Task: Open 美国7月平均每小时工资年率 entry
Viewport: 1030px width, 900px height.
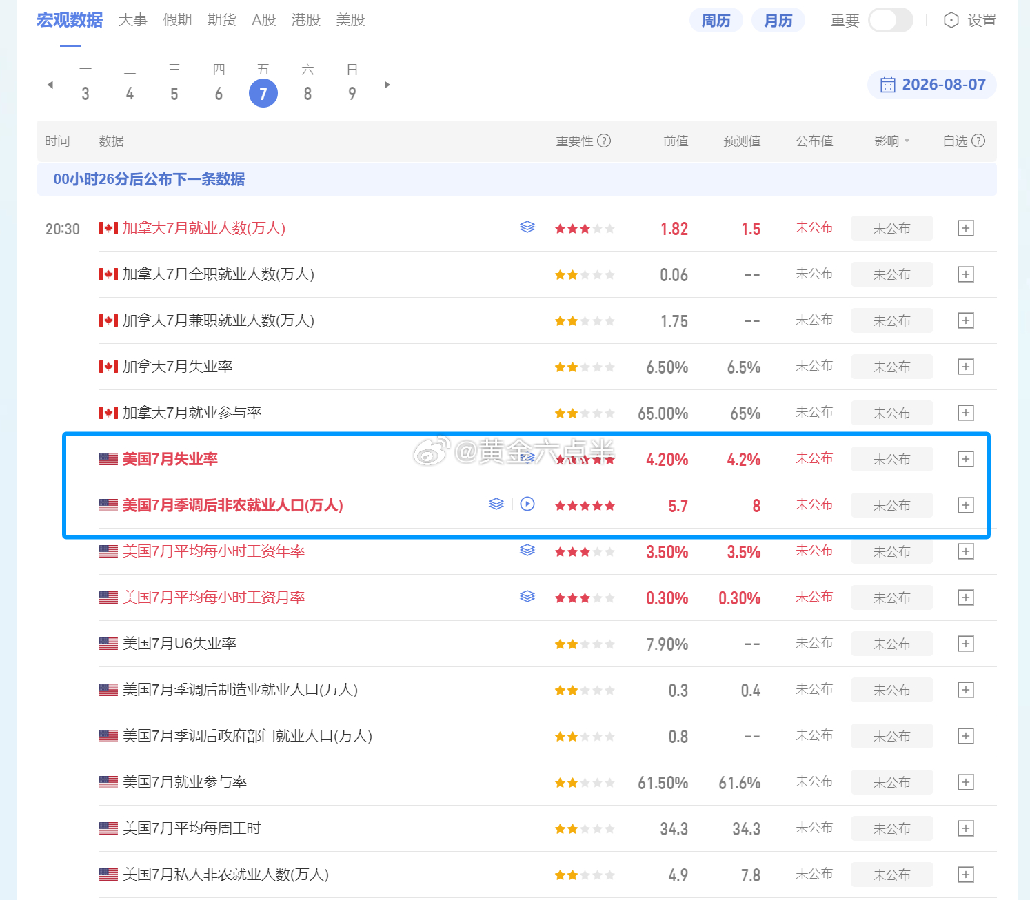Action: [x=214, y=551]
